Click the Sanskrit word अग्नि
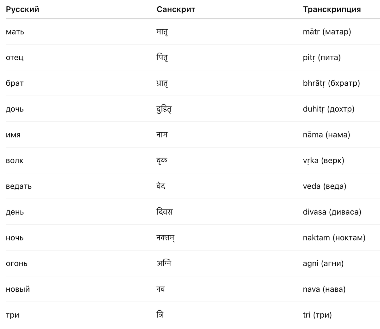 point(164,263)
